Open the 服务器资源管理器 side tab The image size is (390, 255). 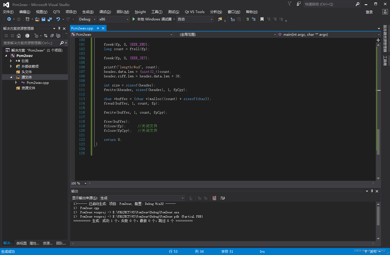[x=385, y=38]
